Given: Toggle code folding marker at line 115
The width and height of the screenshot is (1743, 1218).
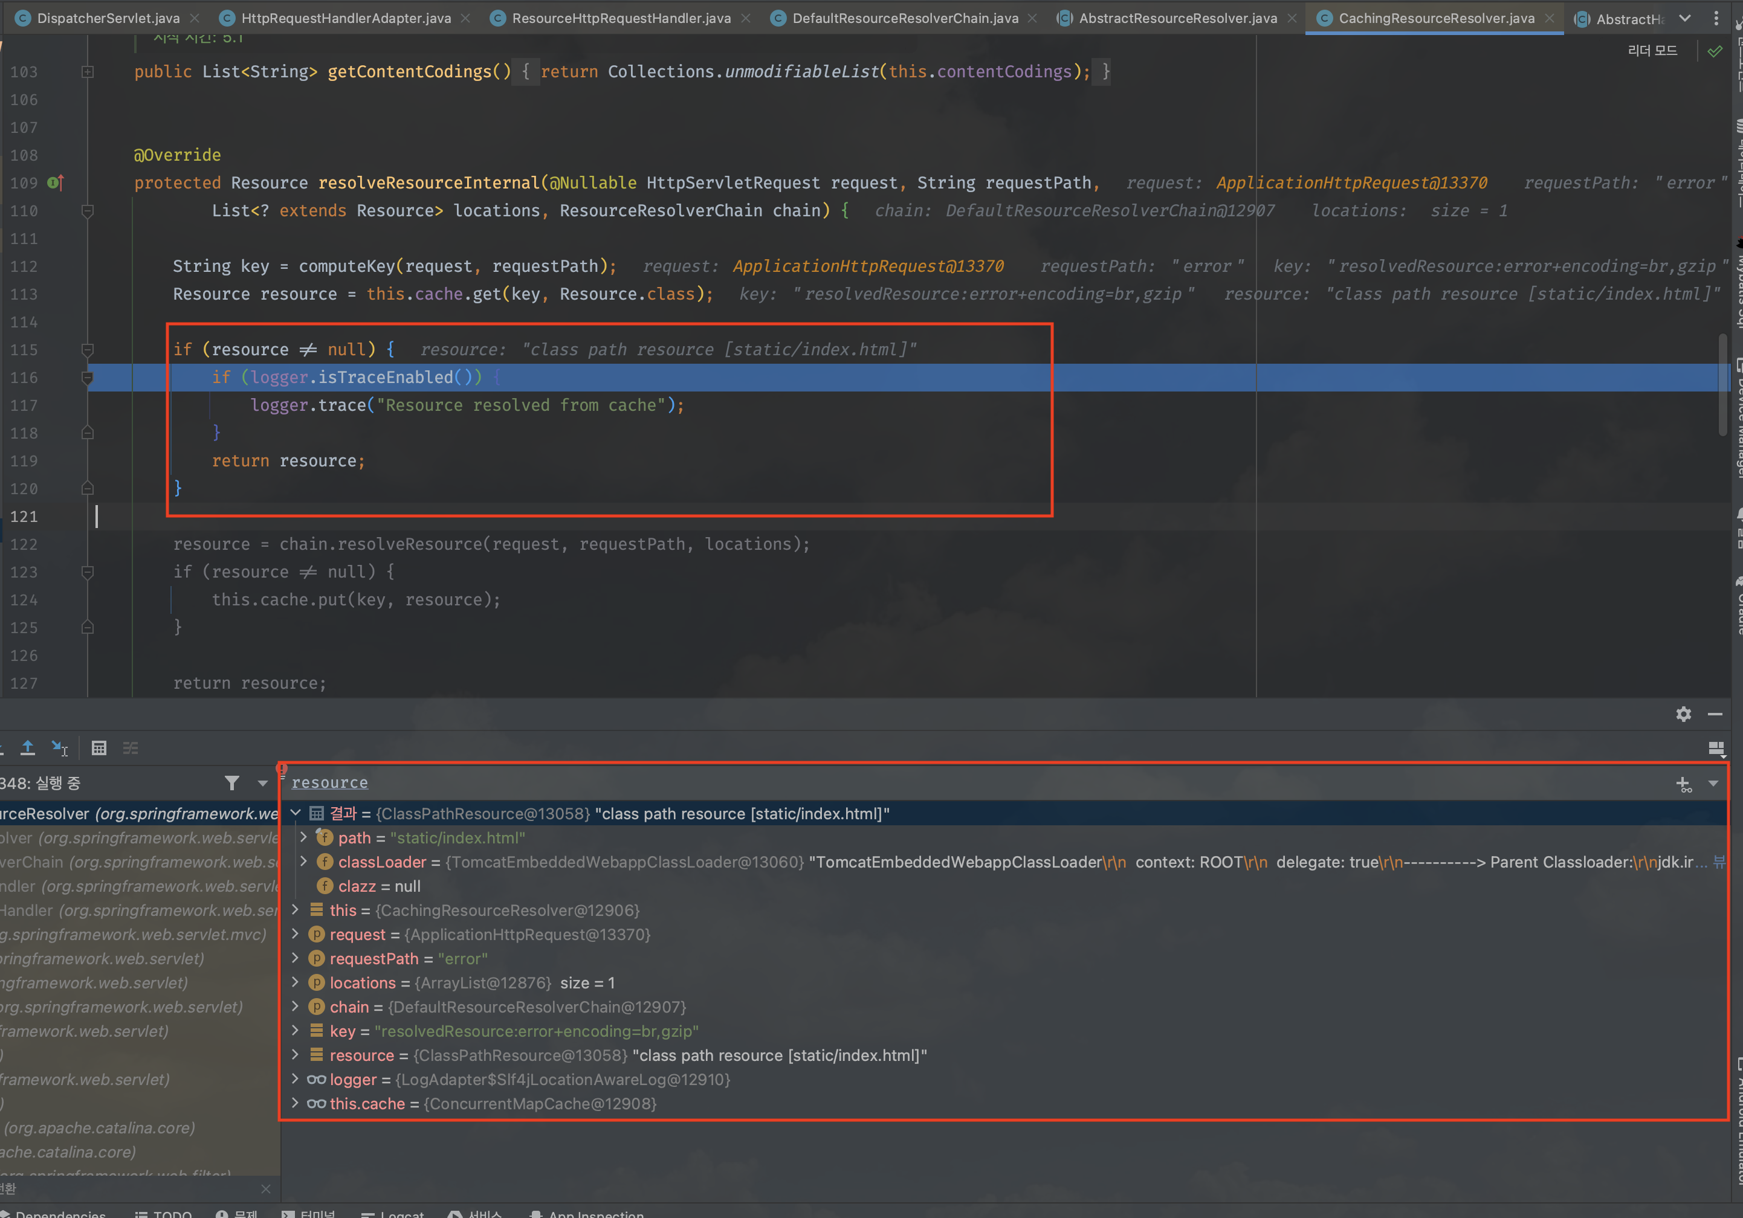Looking at the screenshot, I should point(87,349).
